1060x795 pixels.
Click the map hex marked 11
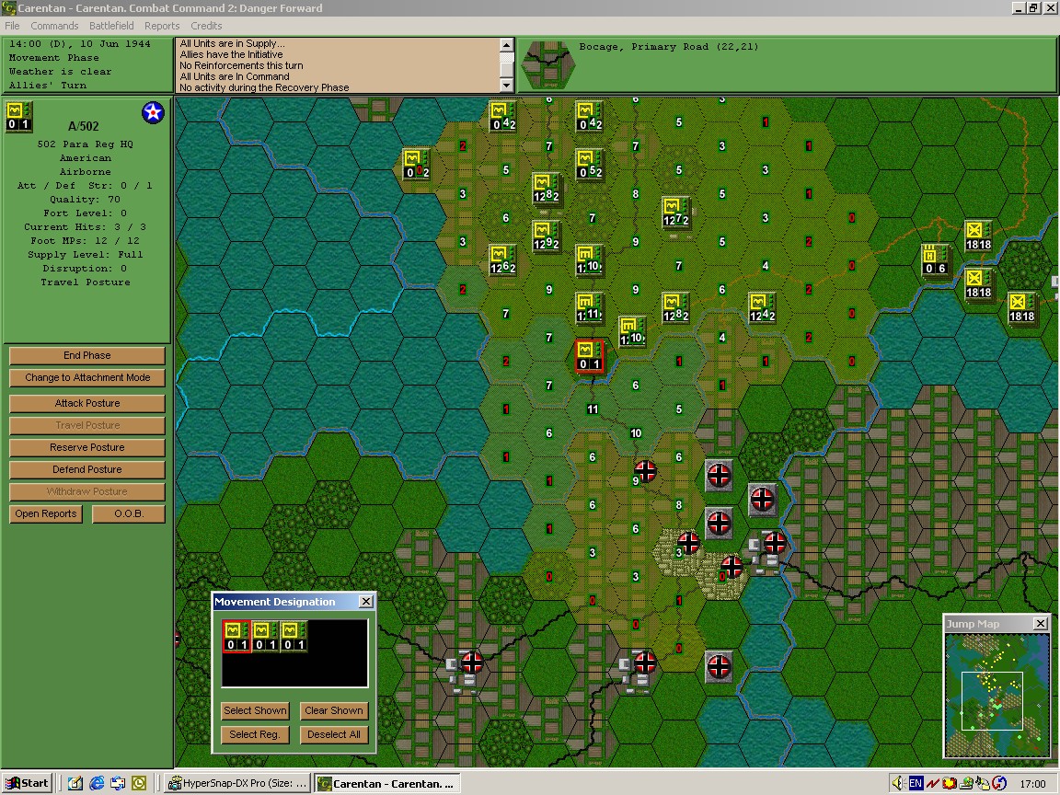(x=593, y=409)
